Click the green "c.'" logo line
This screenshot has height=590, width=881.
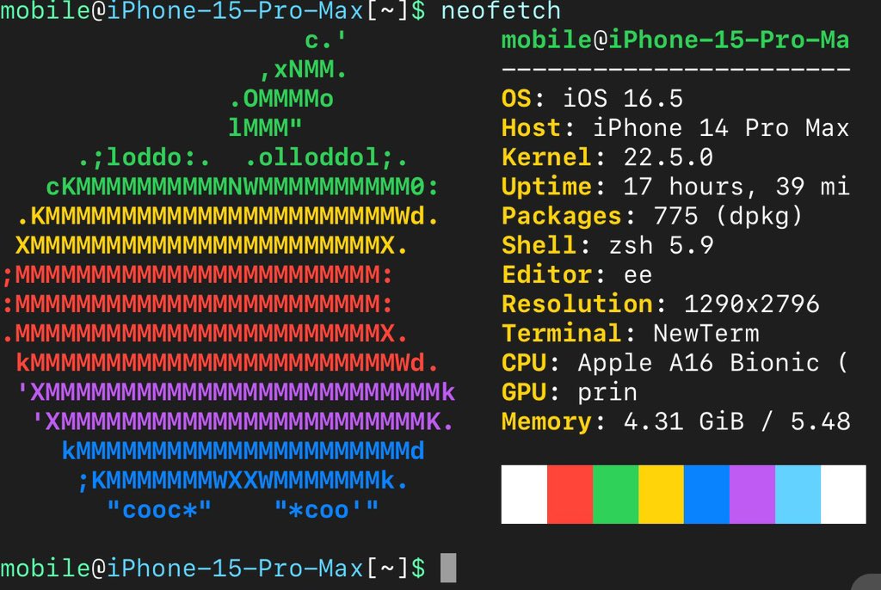[x=325, y=40]
